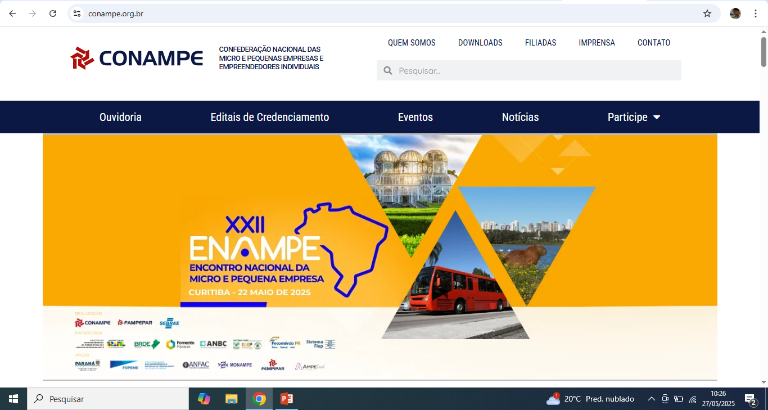Open the QUEM SOMOS page

click(412, 43)
